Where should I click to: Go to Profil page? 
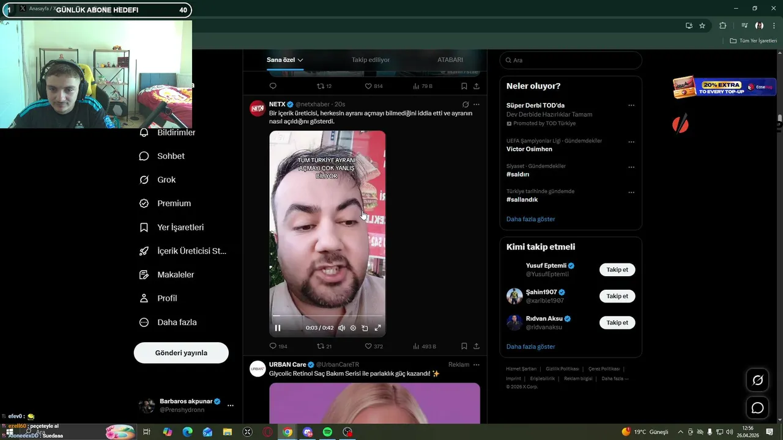click(158, 298)
